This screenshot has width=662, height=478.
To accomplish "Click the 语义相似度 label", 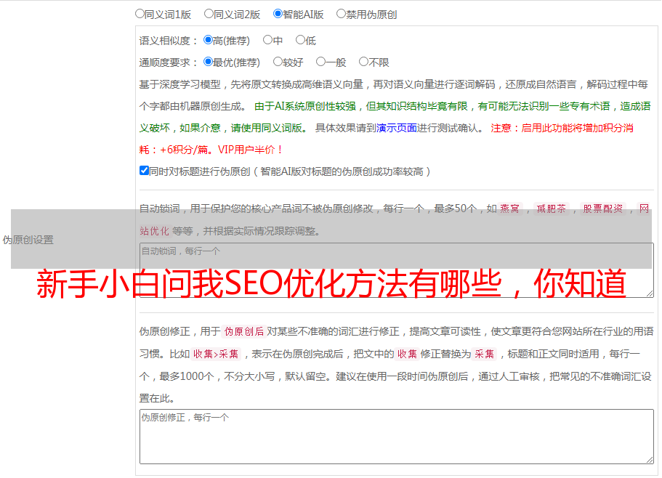I will pyautogui.click(x=169, y=41).
